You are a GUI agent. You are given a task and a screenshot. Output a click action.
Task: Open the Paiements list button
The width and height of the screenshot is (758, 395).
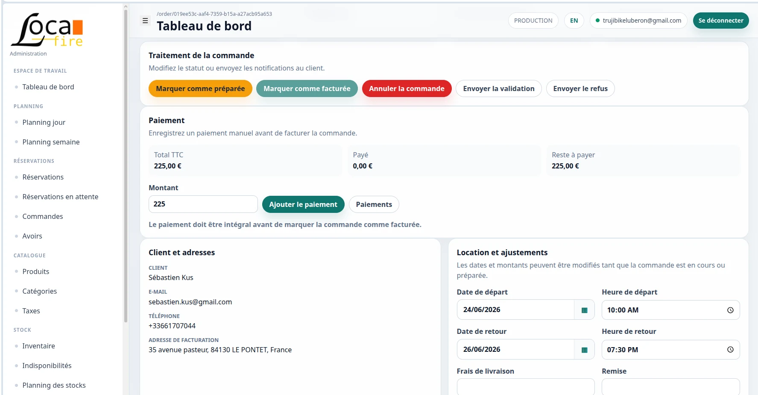pyautogui.click(x=374, y=204)
